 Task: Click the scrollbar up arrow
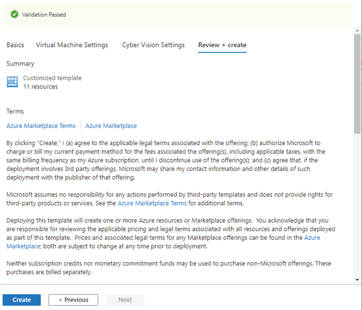point(357,30)
